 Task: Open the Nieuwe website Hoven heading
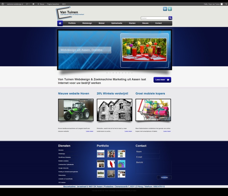point(73,94)
